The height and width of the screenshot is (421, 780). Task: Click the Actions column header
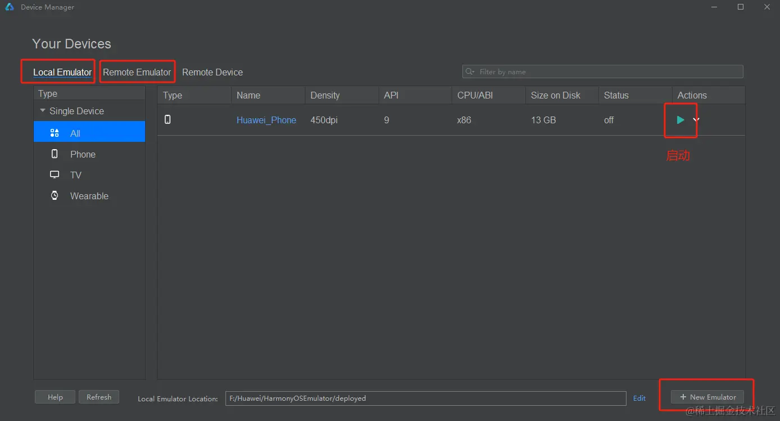709,95
